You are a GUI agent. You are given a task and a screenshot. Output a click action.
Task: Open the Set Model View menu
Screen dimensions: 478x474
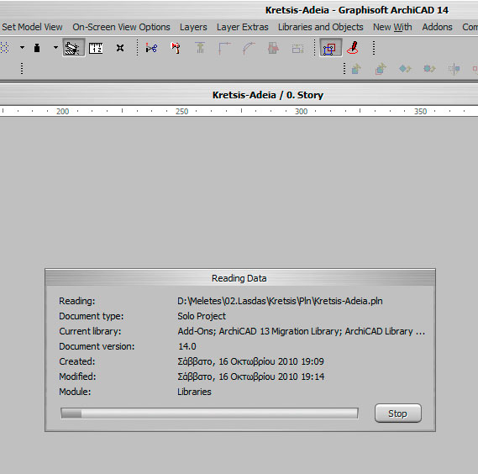[x=32, y=27]
